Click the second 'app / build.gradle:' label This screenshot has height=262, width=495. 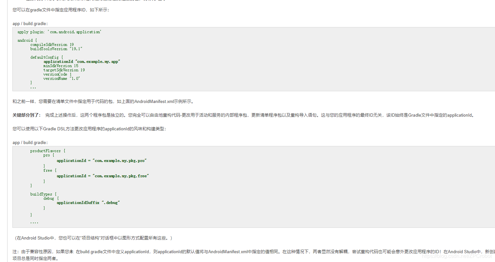30,142
